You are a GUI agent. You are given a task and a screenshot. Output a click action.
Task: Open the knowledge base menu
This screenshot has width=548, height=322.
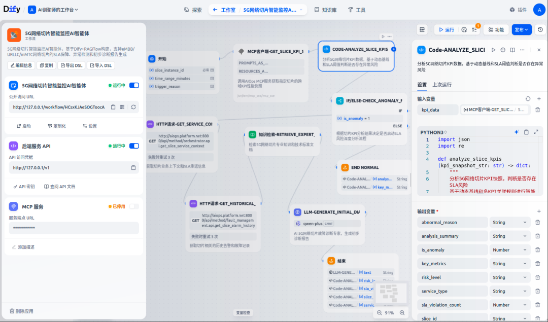click(x=325, y=10)
